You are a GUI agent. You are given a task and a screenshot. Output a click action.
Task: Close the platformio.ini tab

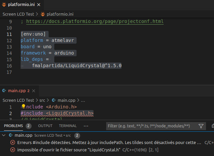pos(39,5)
